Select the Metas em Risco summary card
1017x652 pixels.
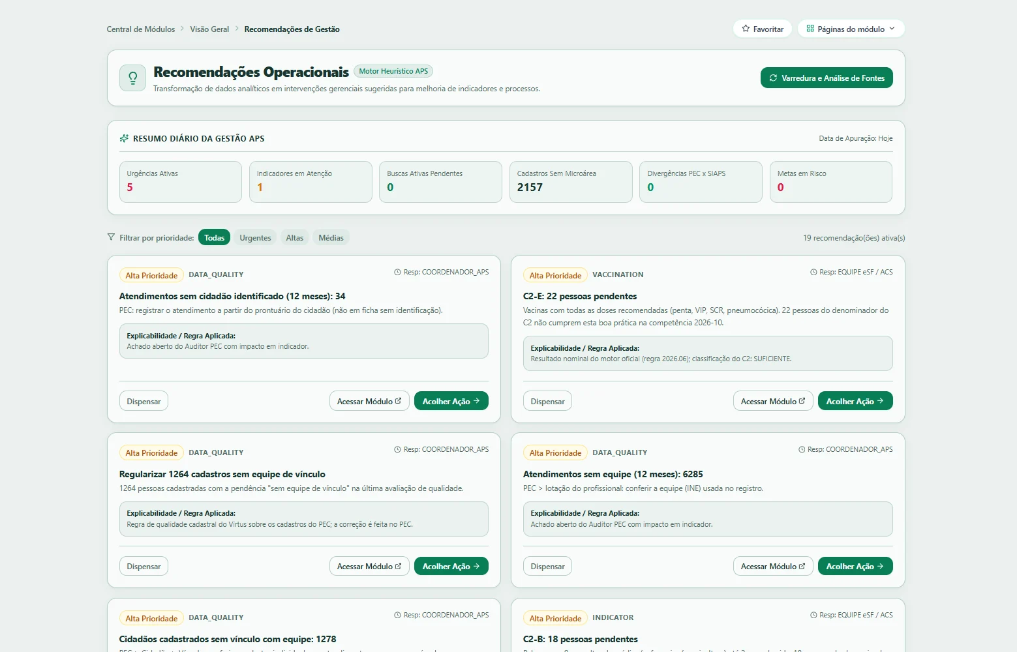(x=831, y=182)
